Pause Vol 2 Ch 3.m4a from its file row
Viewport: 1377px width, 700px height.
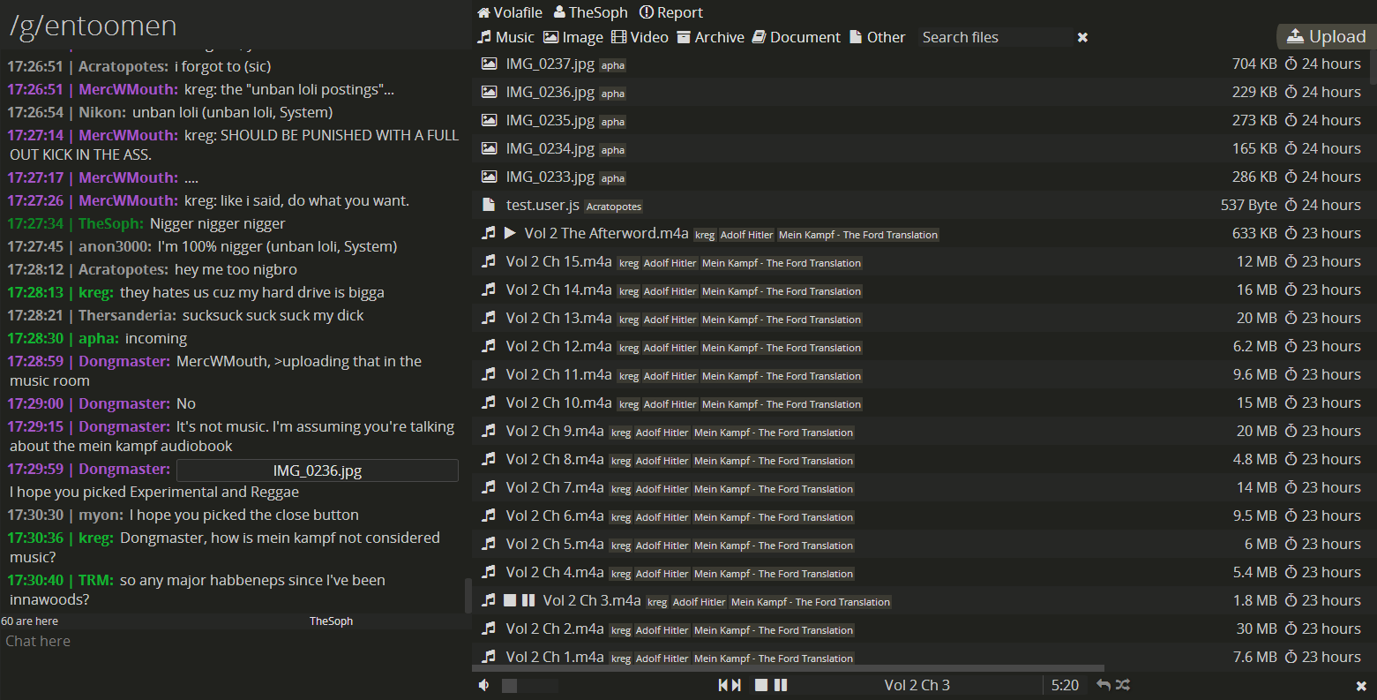tap(528, 600)
